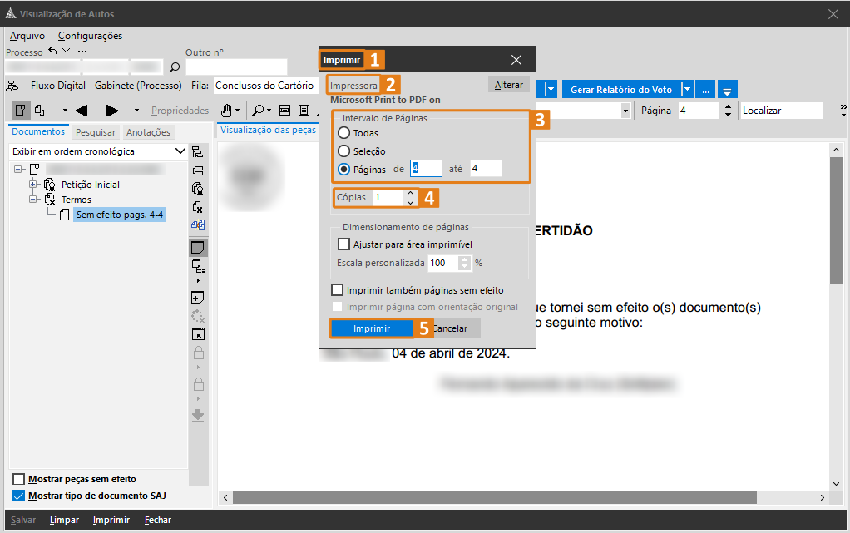
Task: Check Ajustar para área imprimível
Action: (343, 244)
